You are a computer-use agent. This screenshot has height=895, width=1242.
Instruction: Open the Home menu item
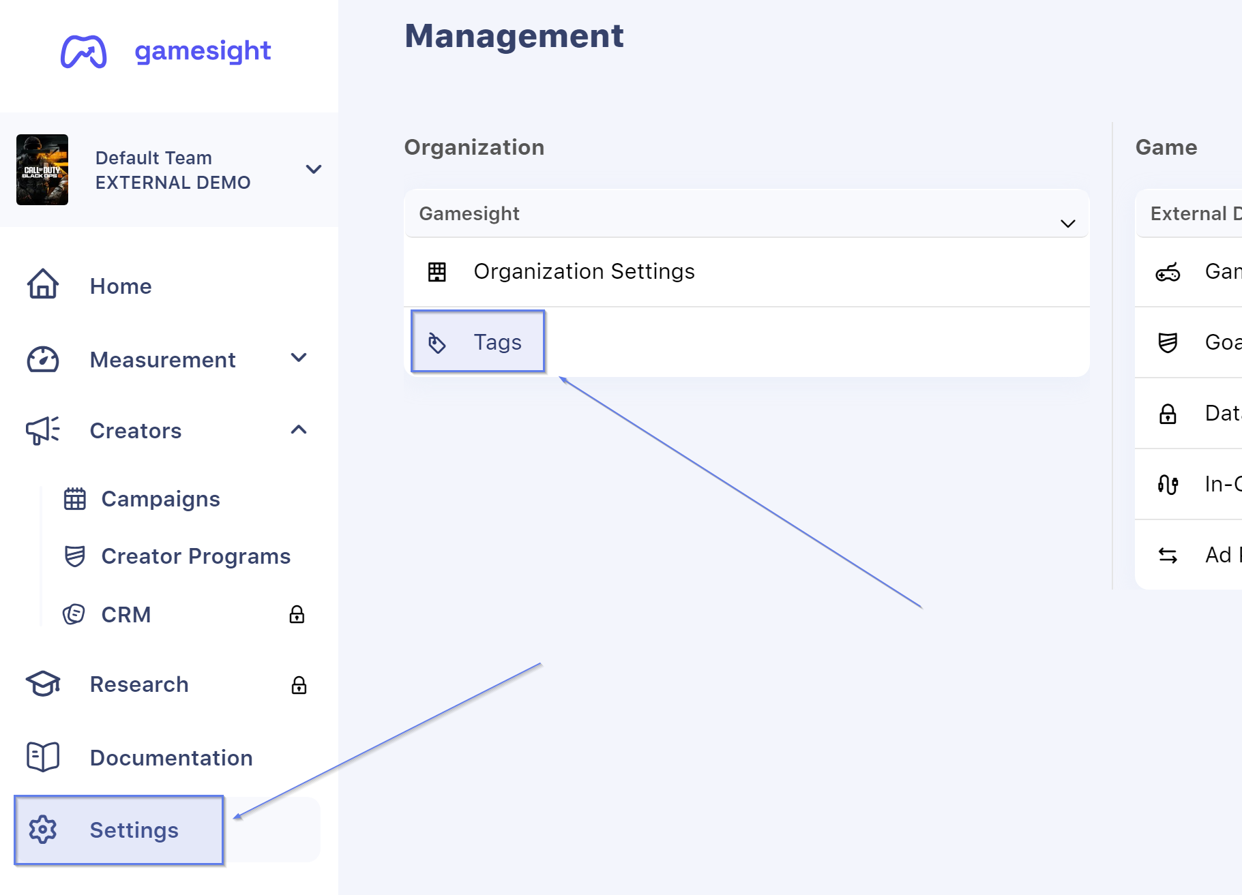[x=121, y=286]
